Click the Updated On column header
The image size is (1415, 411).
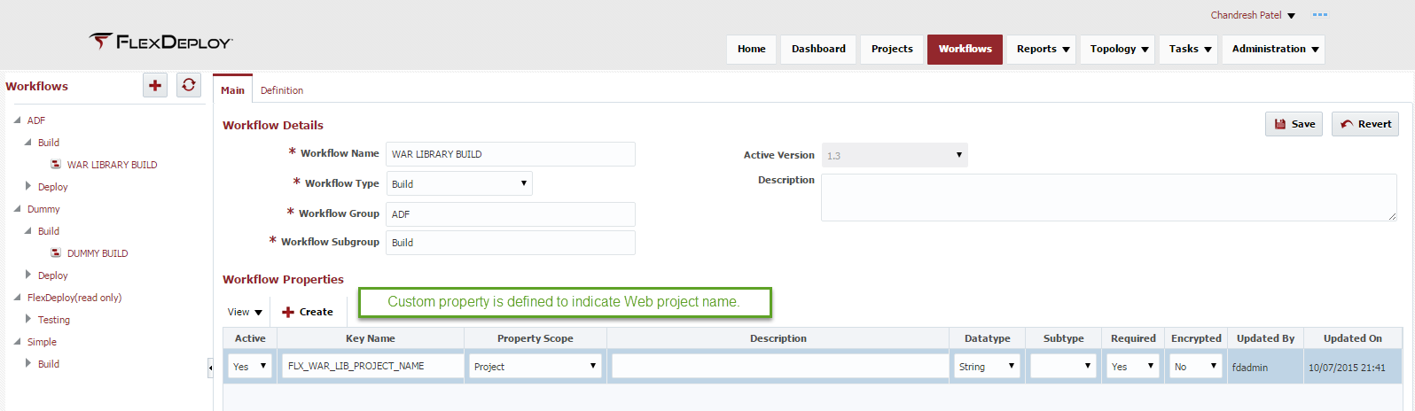point(1353,338)
